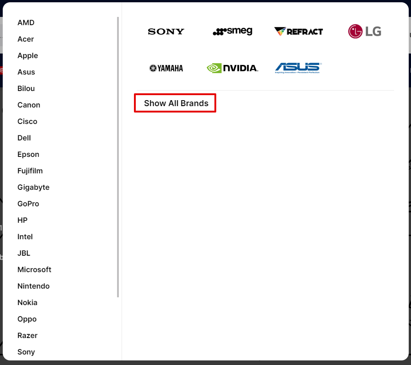
Task: Choose Nintendo from the brand list
Action: (33, 286)
